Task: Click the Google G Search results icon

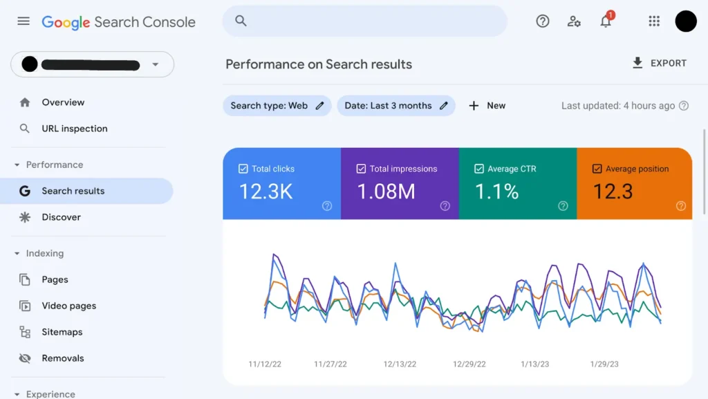Action: point(25,191)
